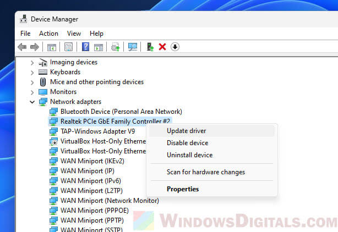Click the Keyboards label

pos(66,72)
